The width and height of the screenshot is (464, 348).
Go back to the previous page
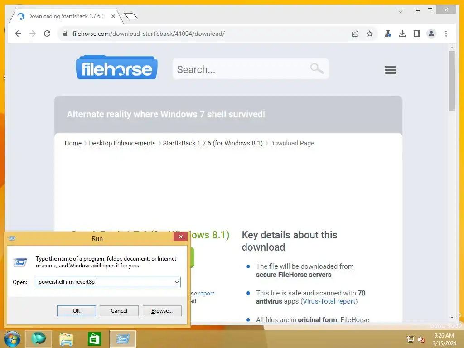tap(18, 34)
